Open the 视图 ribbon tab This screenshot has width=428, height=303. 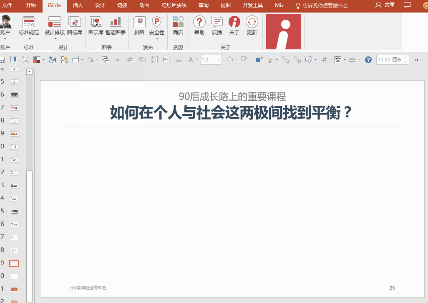coord(225,5)
